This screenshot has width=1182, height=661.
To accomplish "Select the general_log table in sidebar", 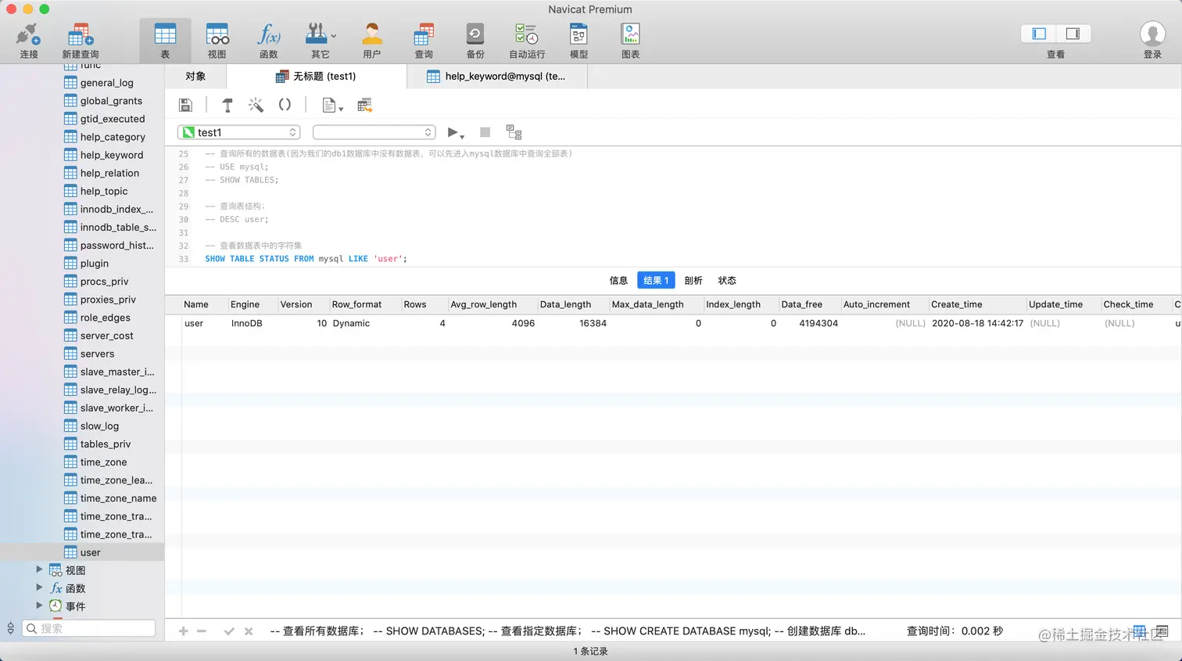I will 106,83.
